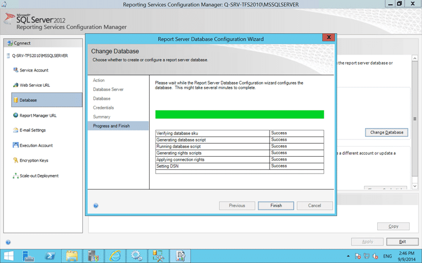Open the E-mail Settings page
The width and height of the screenshot is (422, 263).
pyautogui.click(x=33, y=130)
